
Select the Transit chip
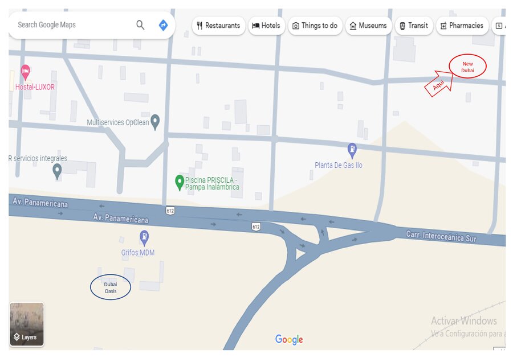click(x=414, y=26)
